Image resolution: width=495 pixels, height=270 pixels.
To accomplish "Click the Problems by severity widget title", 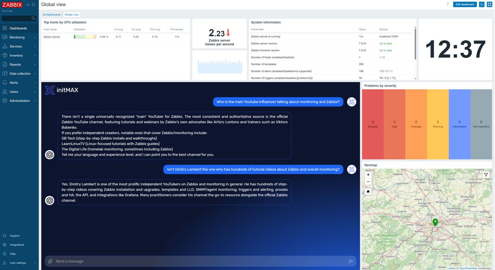I will click(380, 86).
